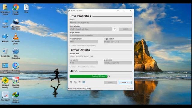Click the Rufus title bar app icon
This screenshot has height=108, width=192.
point(69,11)
